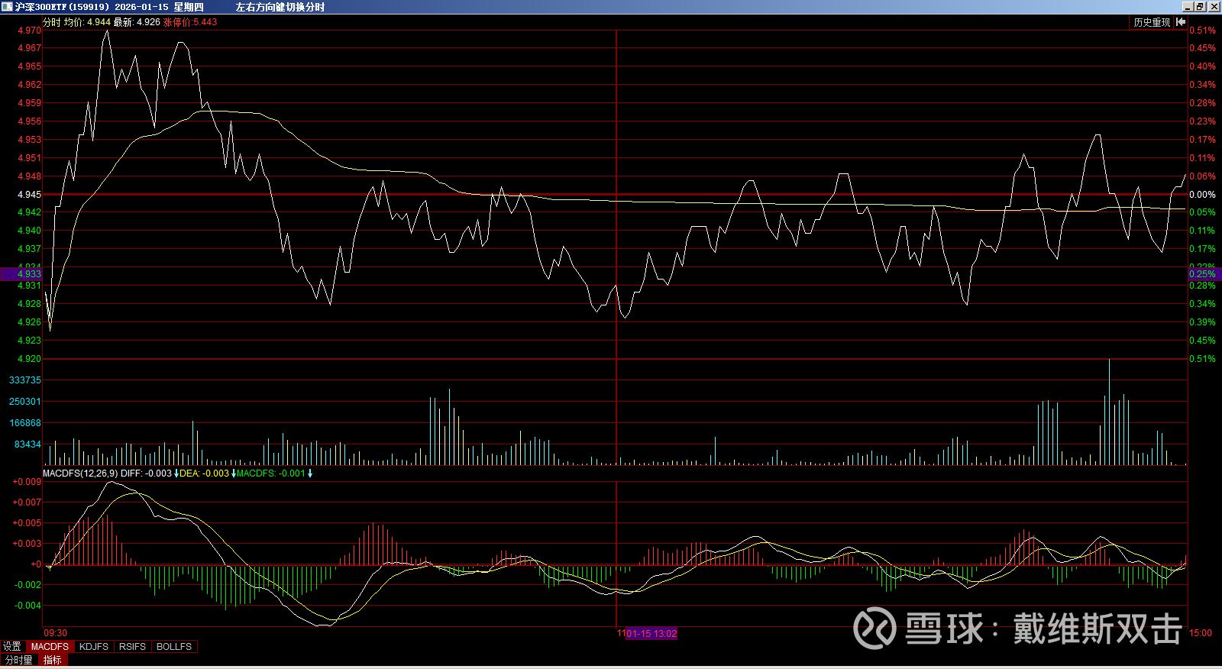Open the 历史重现 history replay
The width and height of the screenshot is (1222, 669).
click(x=1151, y=22)
